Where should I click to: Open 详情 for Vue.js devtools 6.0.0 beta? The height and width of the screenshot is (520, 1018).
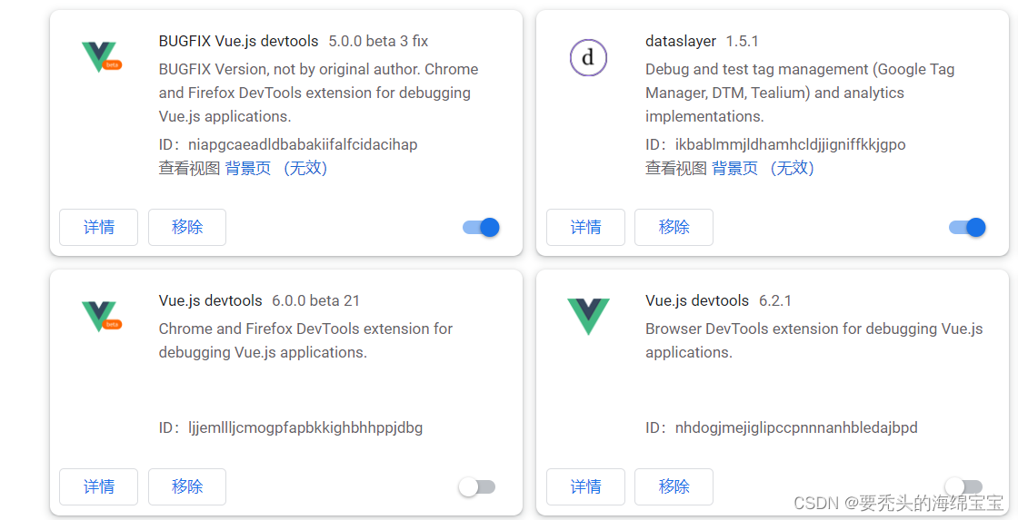[x=99, y=487]
